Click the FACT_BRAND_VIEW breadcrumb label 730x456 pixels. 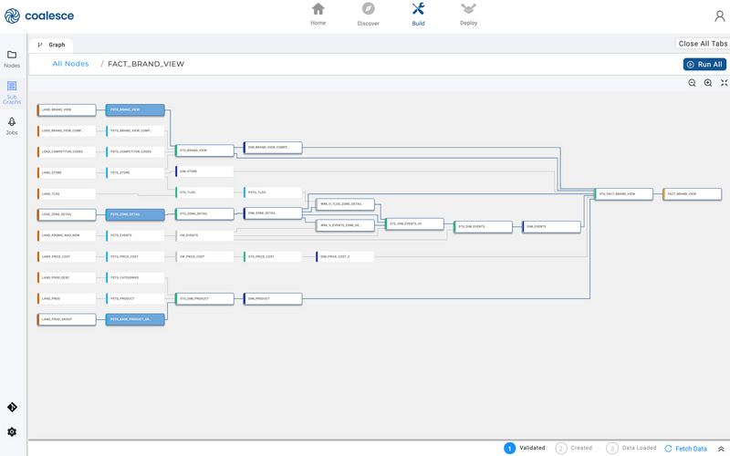pyautogui.click(x=146, y=64)
